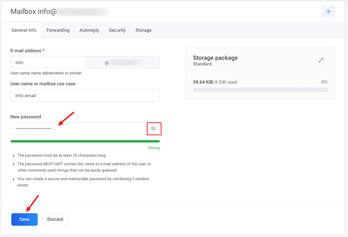Switch to the General Info tab
This screenshot has height=237, width=348.
(x=24, y=30)
